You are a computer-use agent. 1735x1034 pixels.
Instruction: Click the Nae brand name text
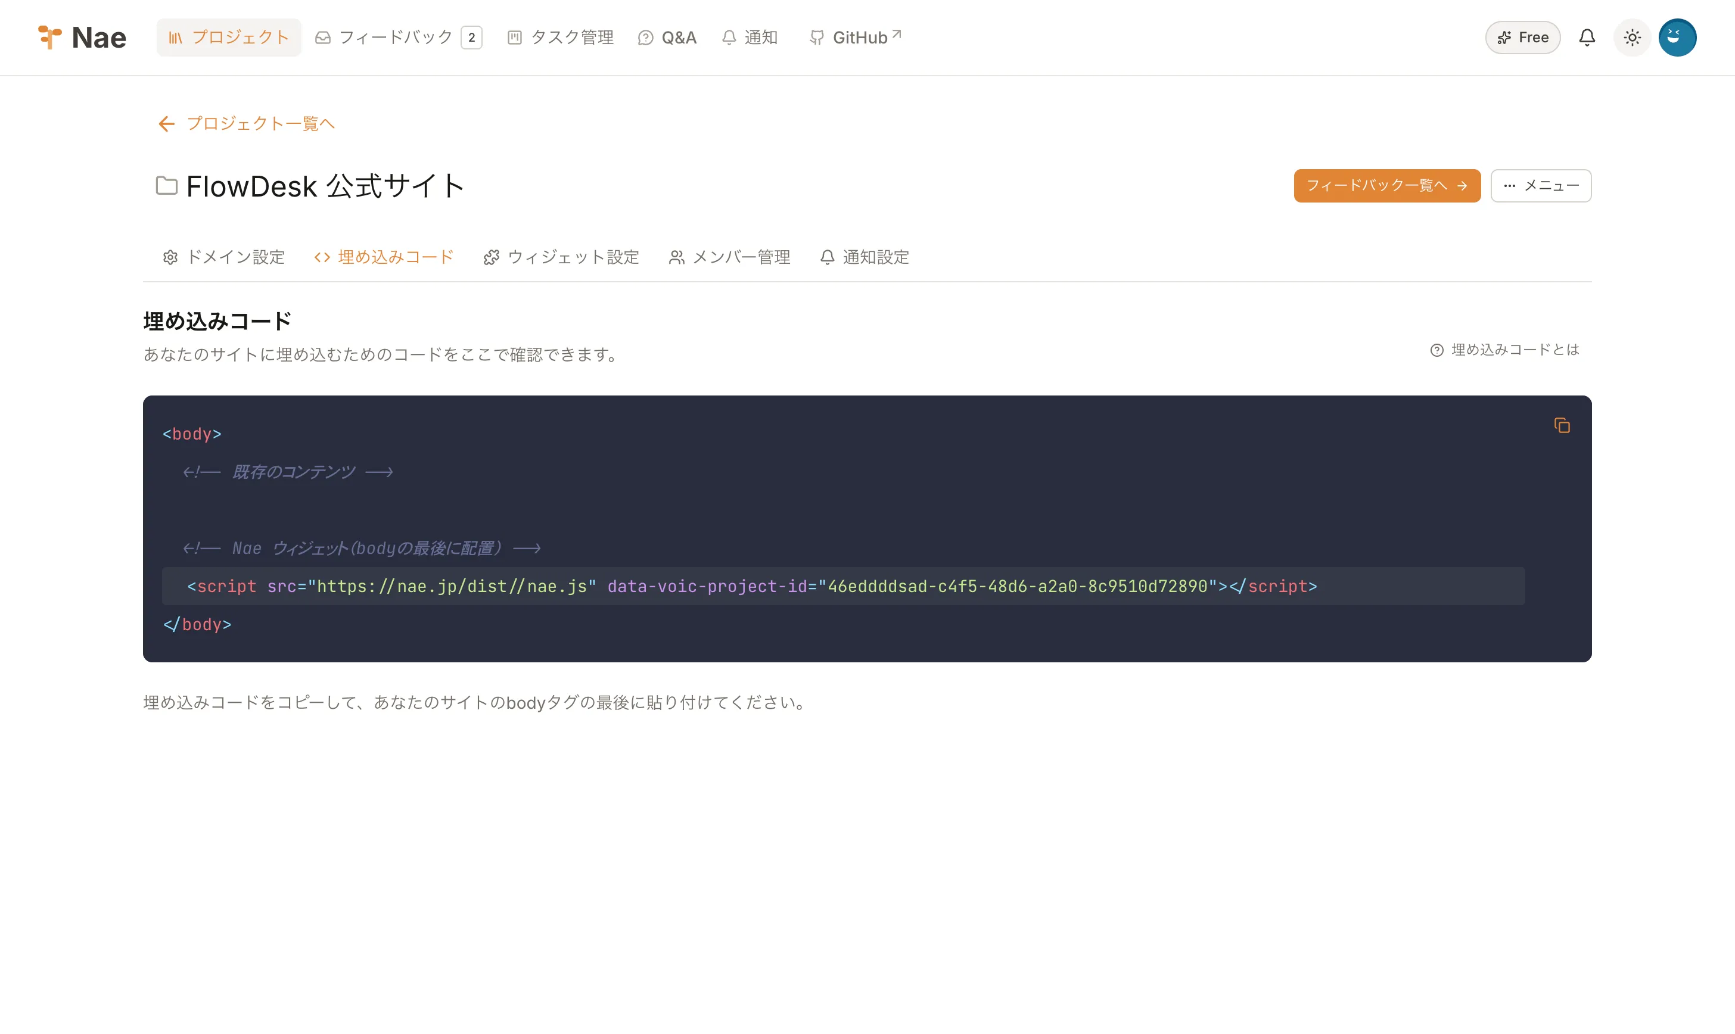(x=99, y=38)
